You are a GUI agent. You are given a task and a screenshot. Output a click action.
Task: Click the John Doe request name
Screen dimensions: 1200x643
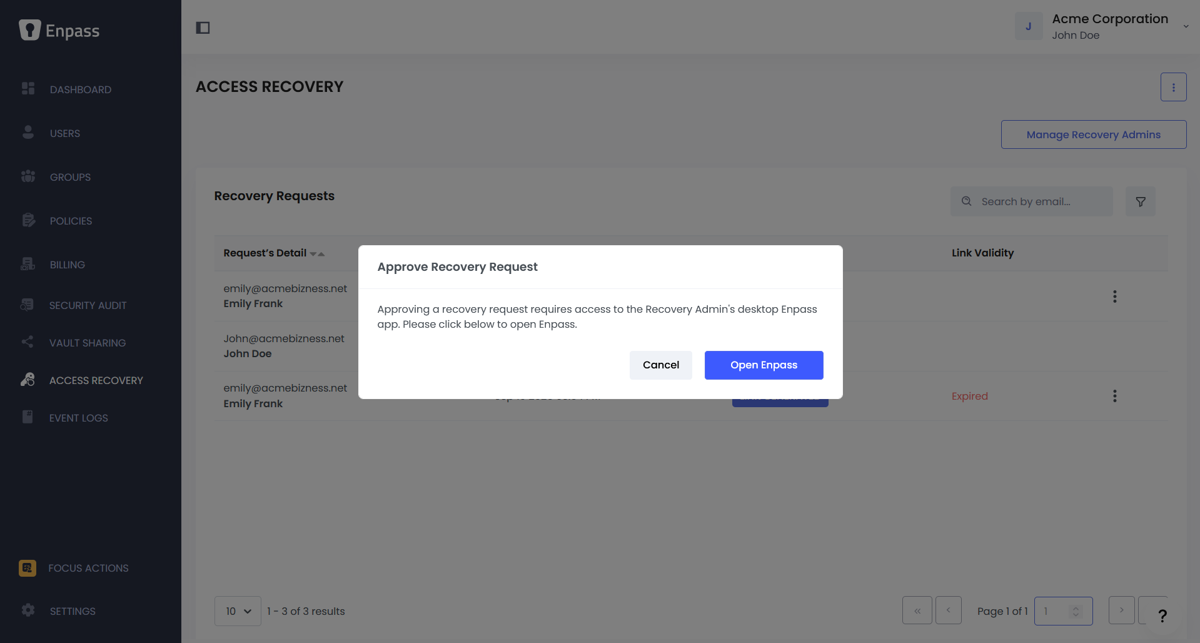(x=248, y=353)
